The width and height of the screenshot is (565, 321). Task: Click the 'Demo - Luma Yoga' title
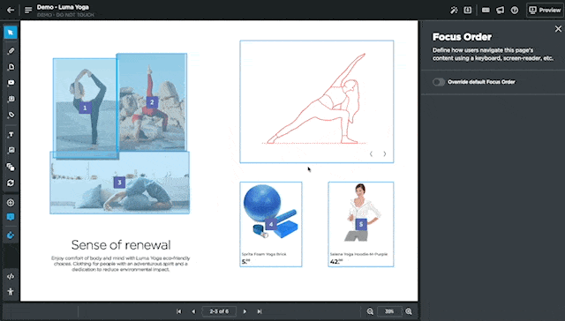[x=63, y=7]
